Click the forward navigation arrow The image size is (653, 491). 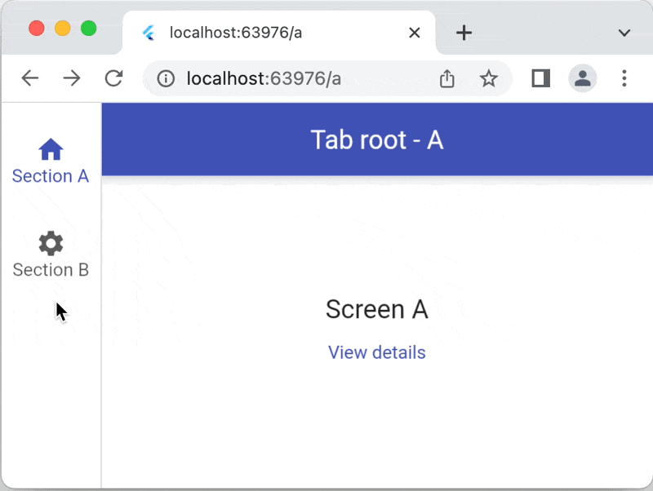click(72, 77)
